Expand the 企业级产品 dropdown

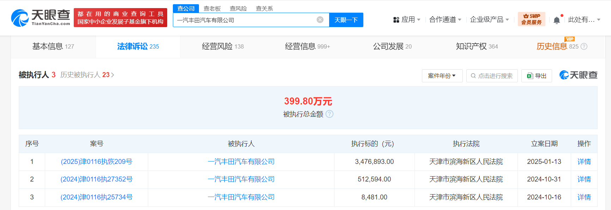click(490, 20)
